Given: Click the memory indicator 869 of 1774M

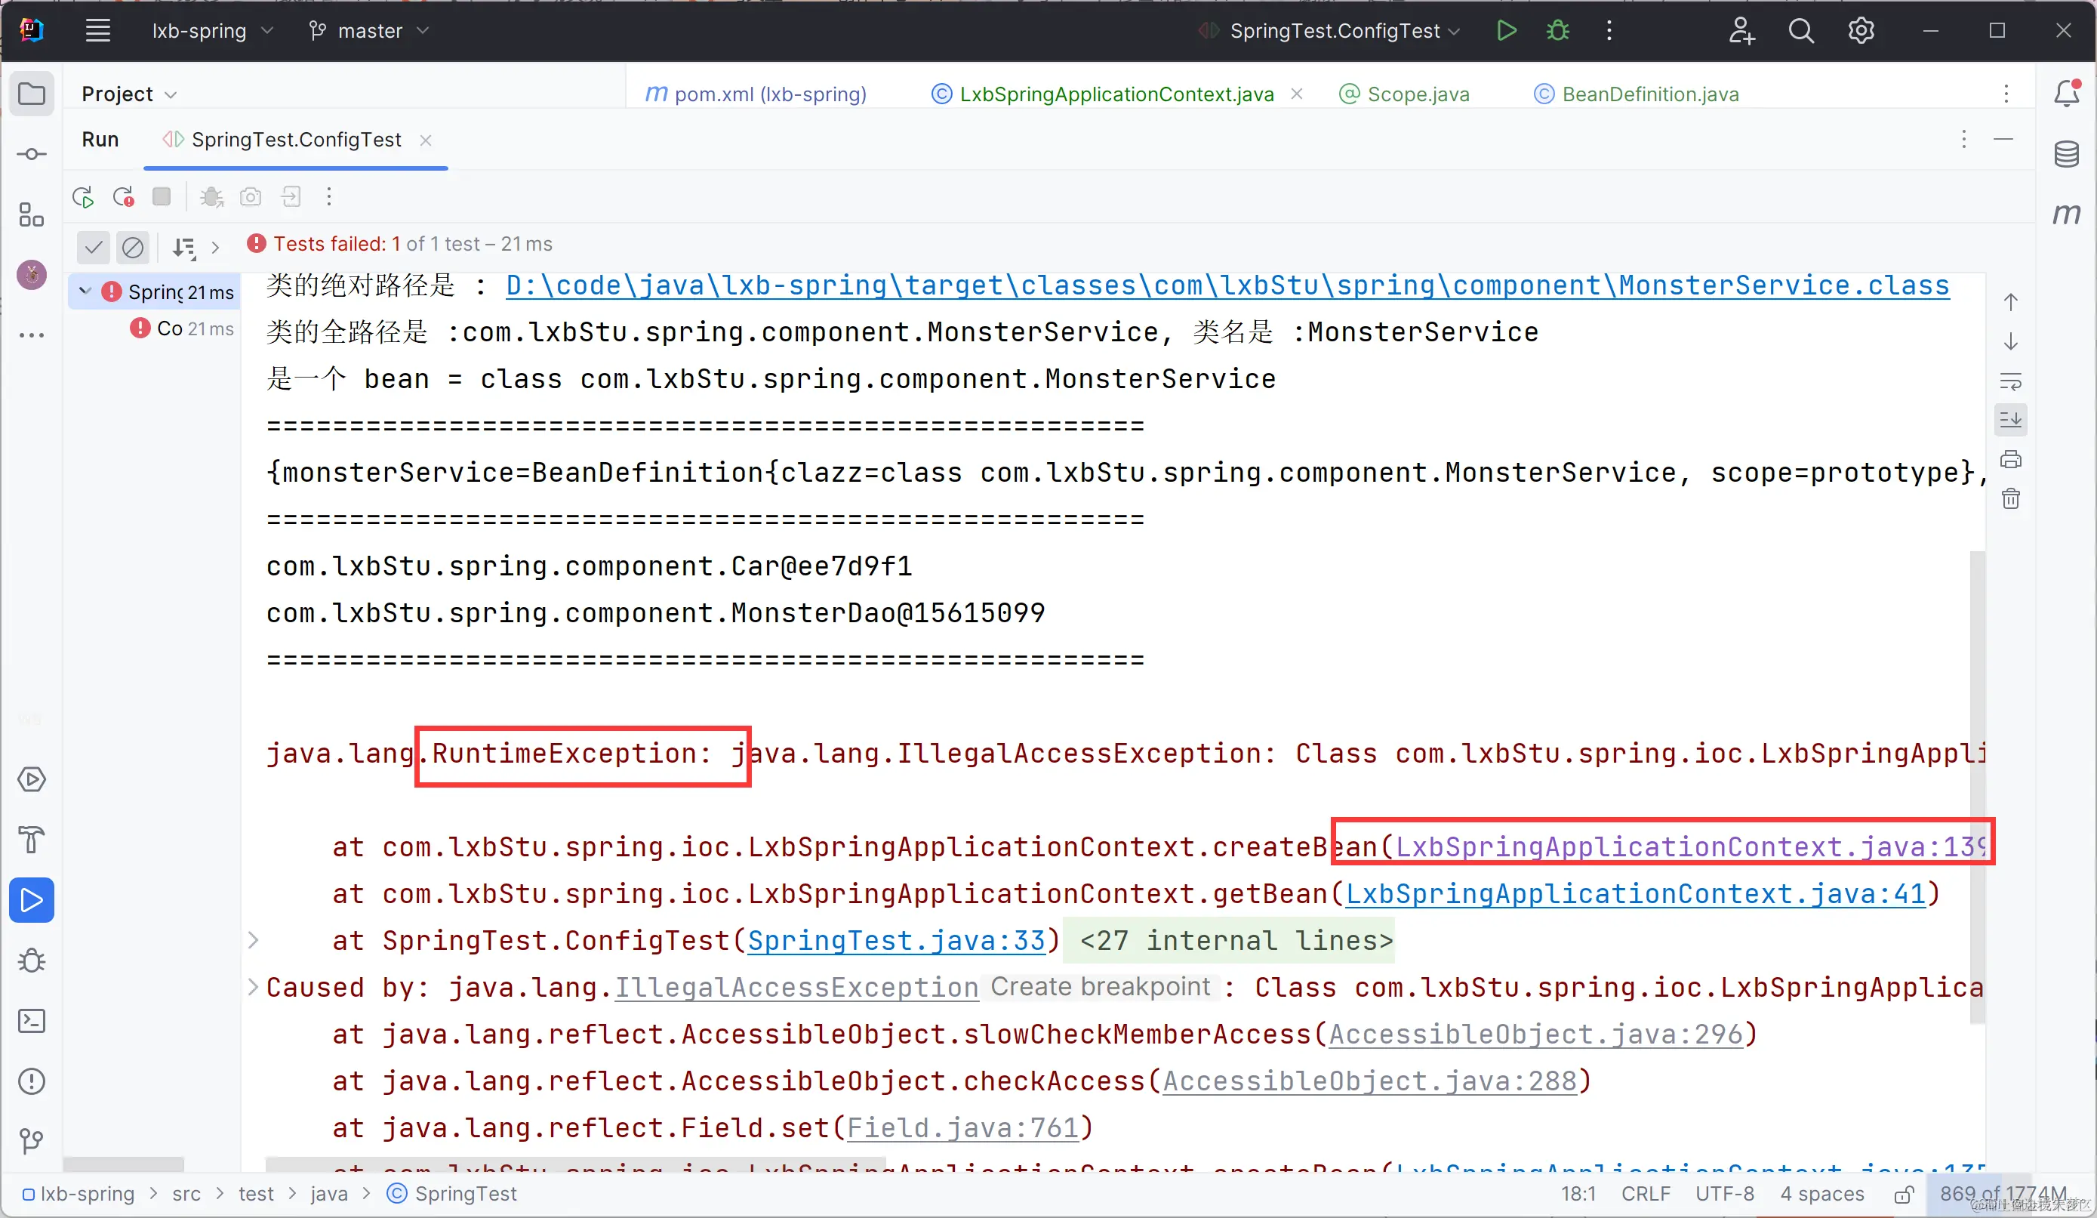Looking at the screenshot, I should coord(2002,1193).
